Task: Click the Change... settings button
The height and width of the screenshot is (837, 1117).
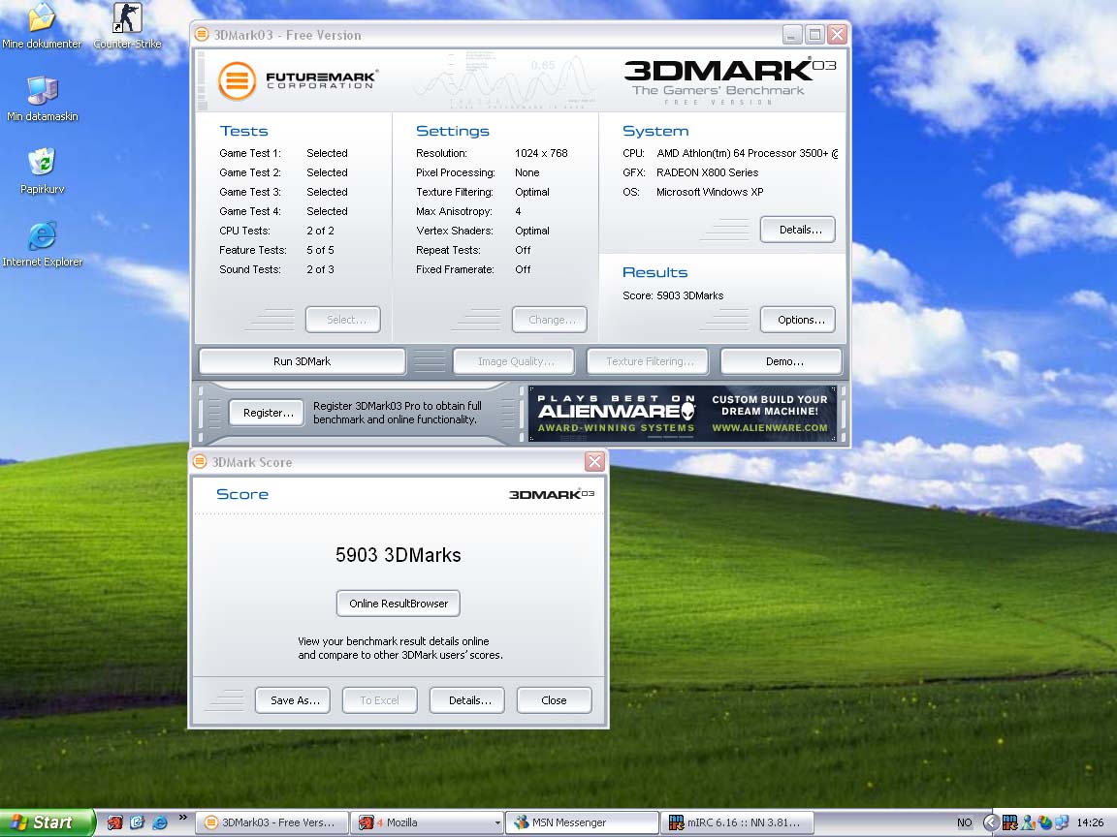Action: tap(549, 320)
